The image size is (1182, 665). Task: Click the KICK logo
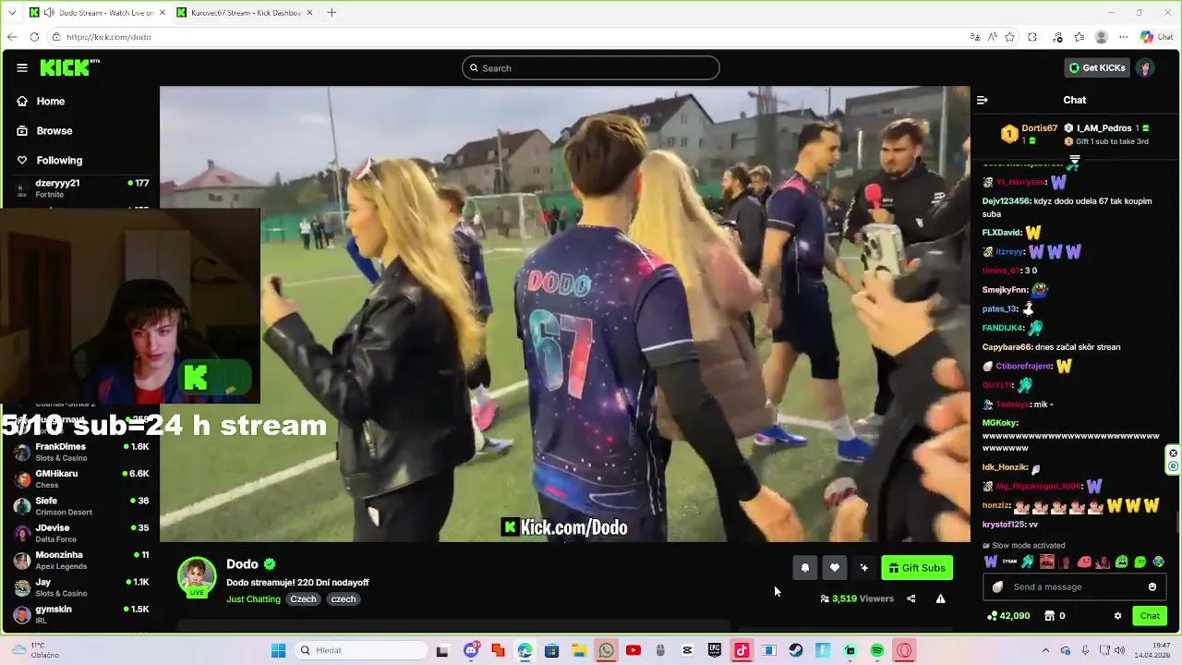pyautogui.click(x=69, y=67)
